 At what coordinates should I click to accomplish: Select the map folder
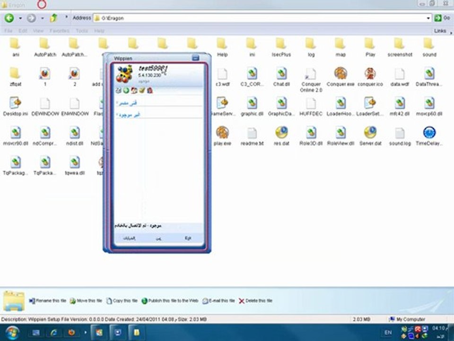pos(340,47)
